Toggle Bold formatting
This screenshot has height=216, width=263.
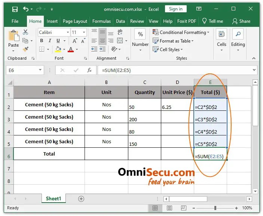[x=42, y=41]
